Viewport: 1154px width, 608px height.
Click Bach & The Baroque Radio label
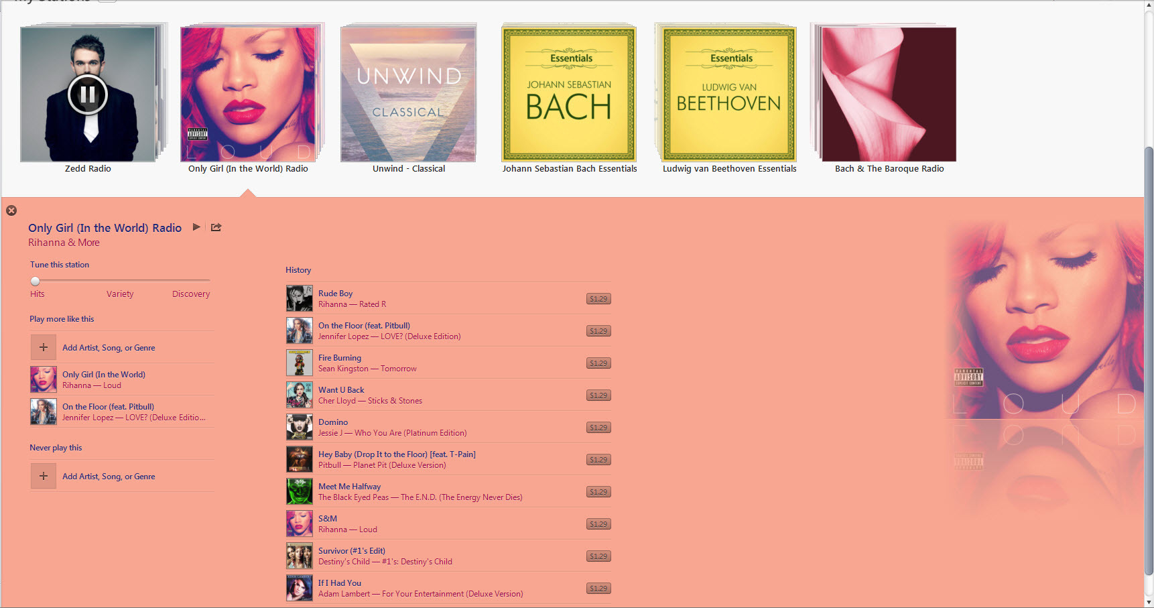click(x=889, y=169)
